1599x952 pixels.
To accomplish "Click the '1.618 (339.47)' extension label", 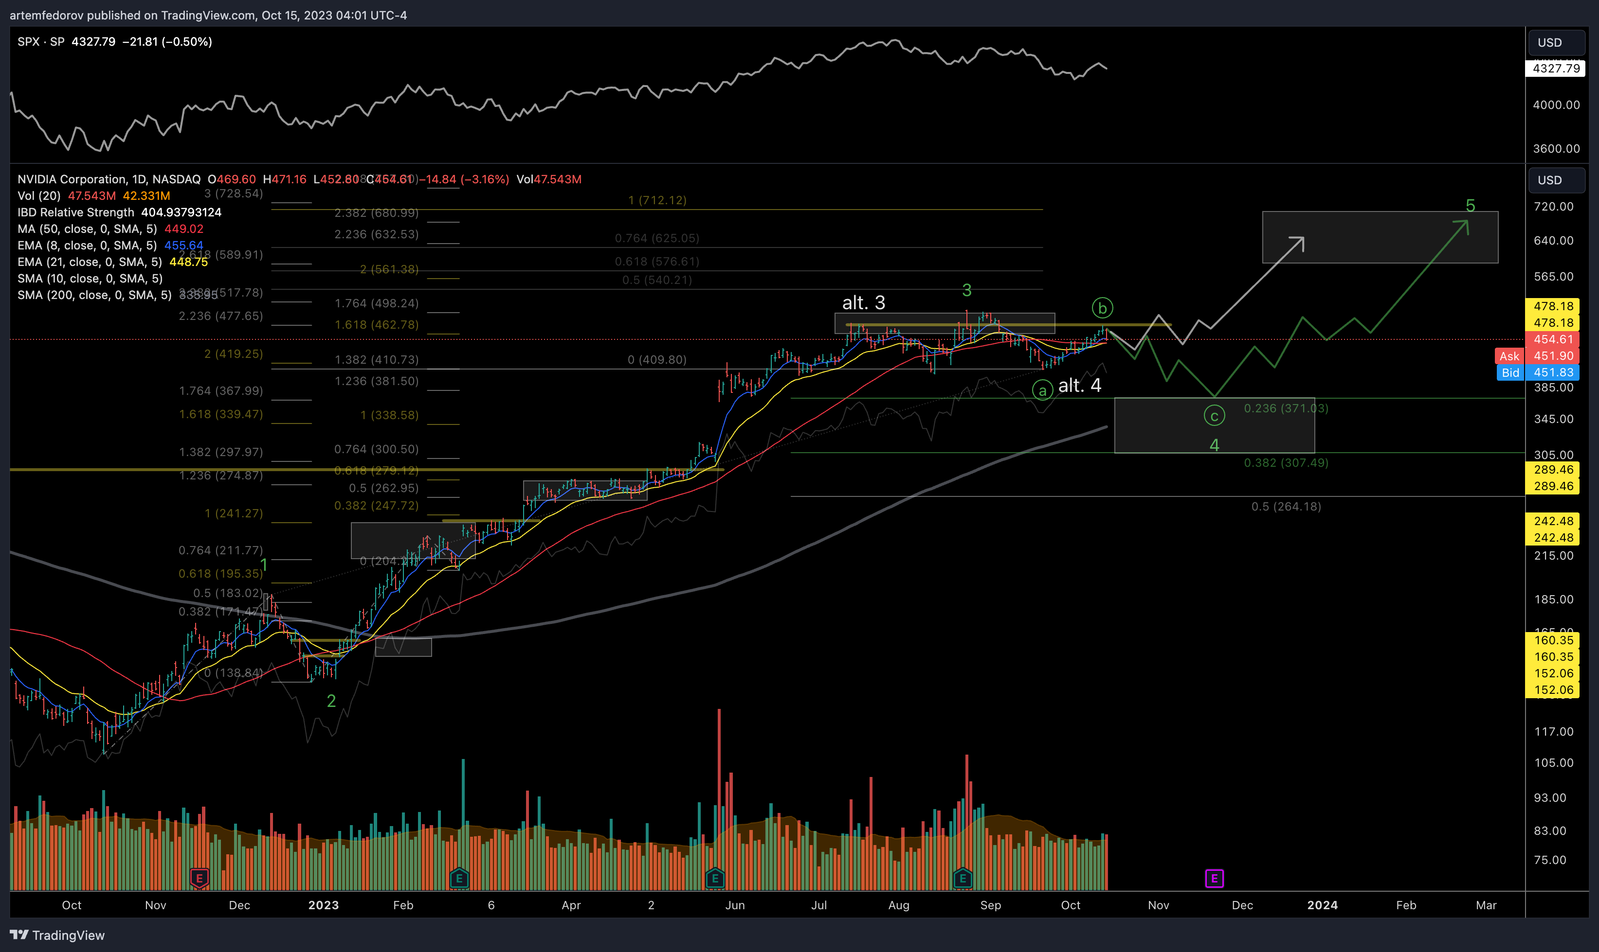I will 221,414.
